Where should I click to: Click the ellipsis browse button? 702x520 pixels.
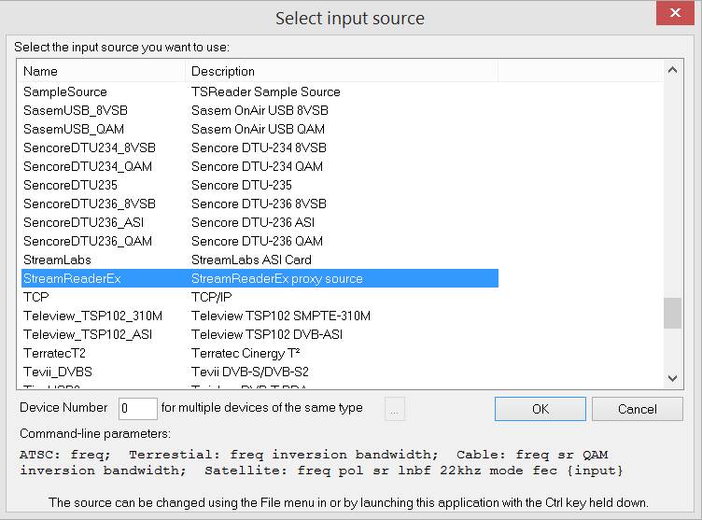pyautogui.click(x=395, y=409)
